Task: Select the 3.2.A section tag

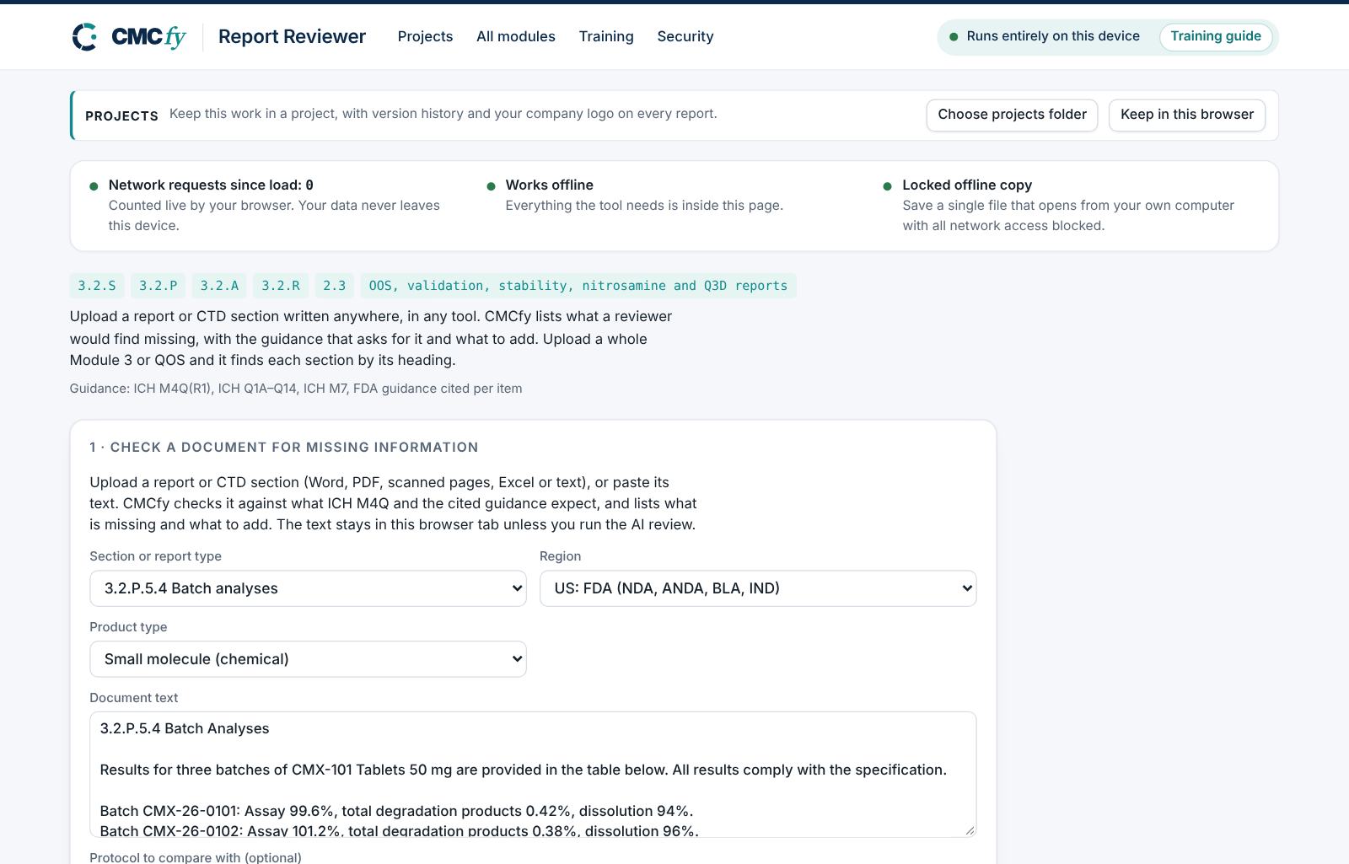Action: [x=219, y=286]
